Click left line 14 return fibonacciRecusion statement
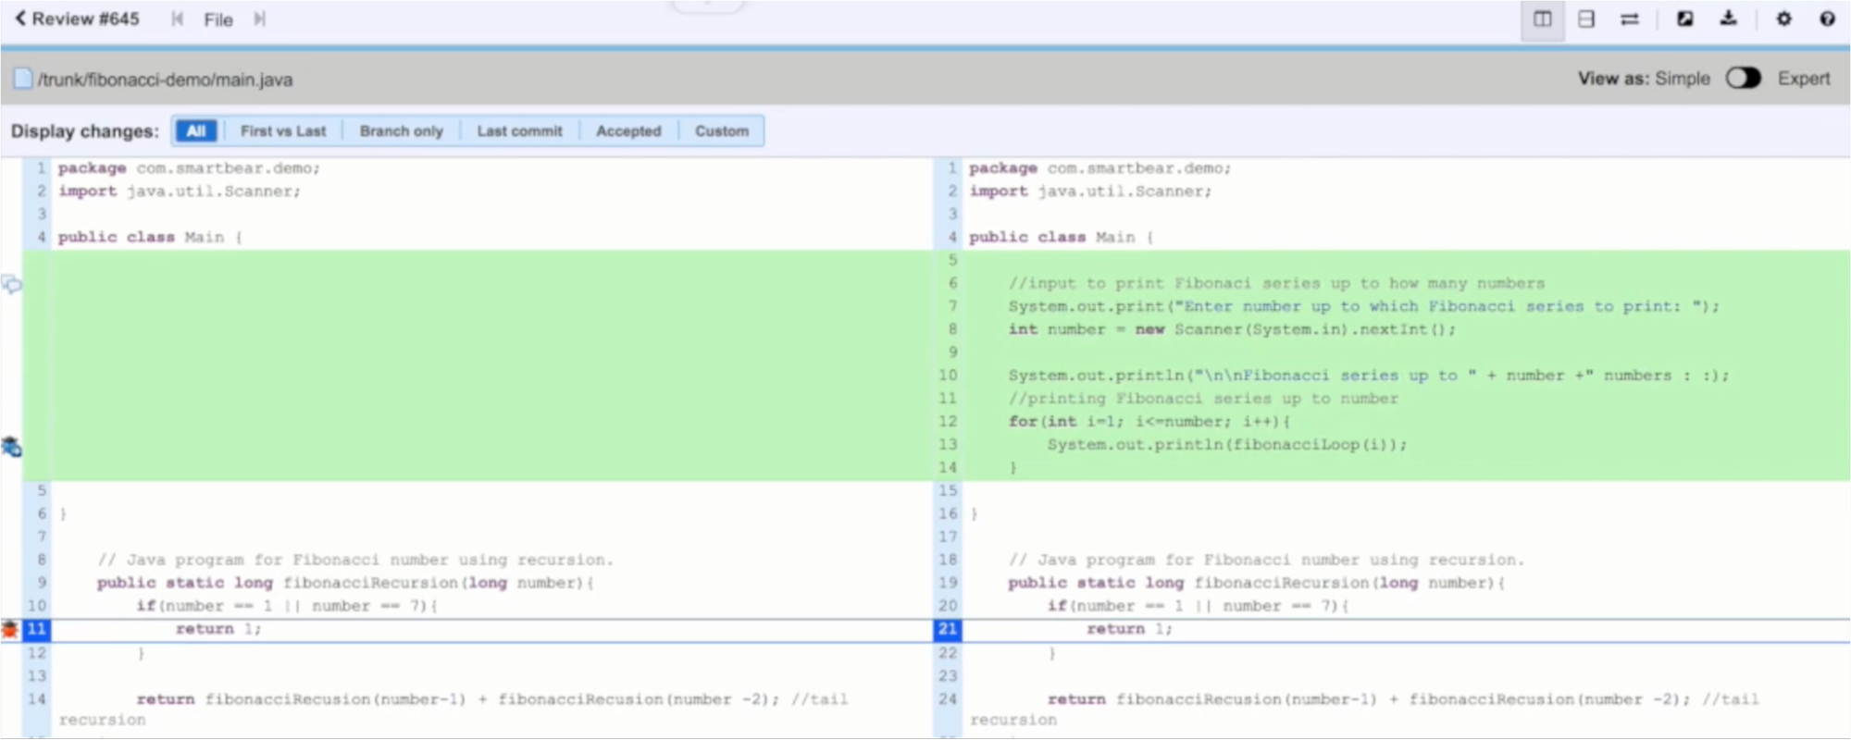The image size is (1851, 740). [x=453, y=709]
